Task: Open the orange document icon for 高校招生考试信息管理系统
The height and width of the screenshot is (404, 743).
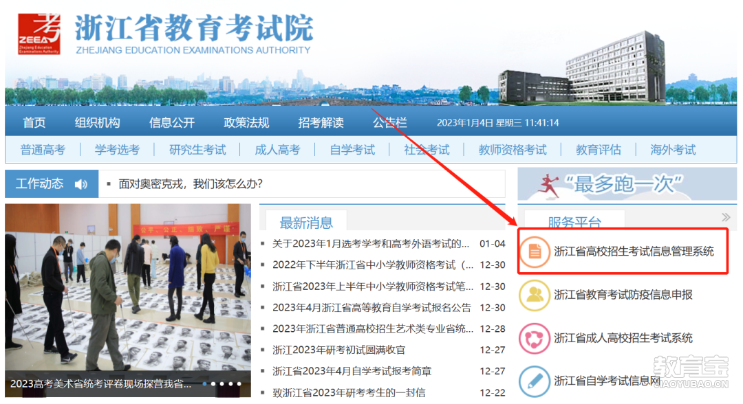Action: 535,251
